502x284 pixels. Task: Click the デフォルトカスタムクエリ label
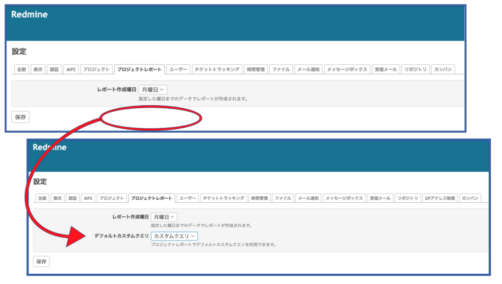pos(122,236)
